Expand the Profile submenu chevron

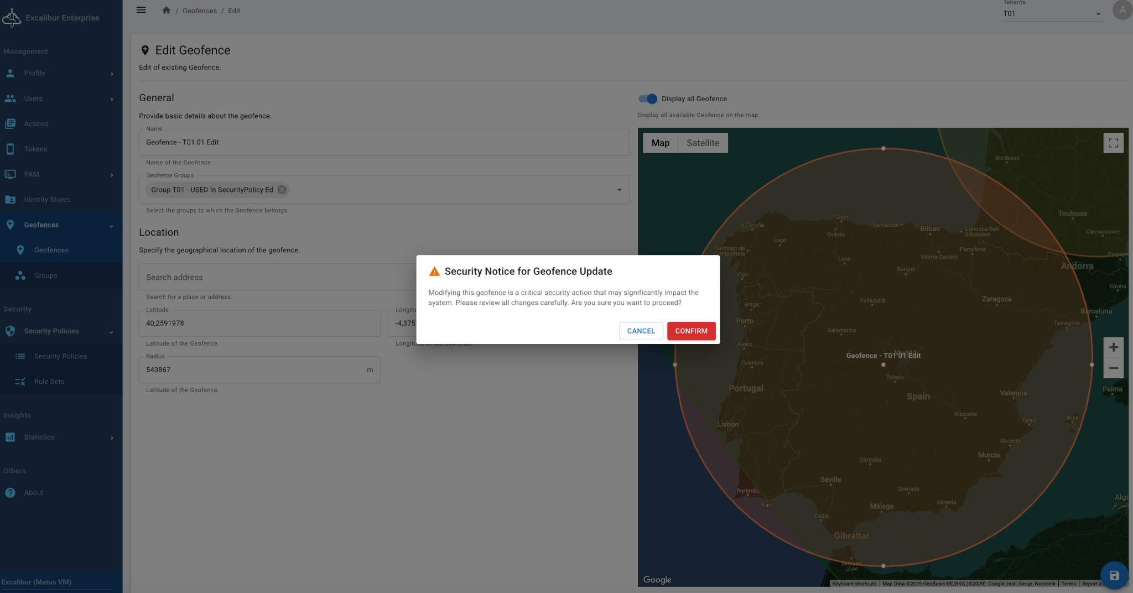click(x=112, y=74)
